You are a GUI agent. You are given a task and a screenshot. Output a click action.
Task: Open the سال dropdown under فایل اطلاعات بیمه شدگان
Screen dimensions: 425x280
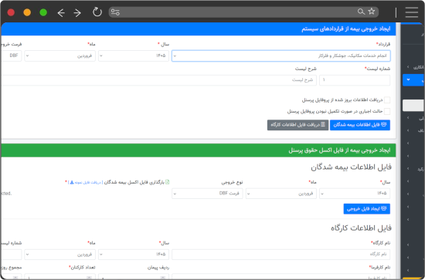click(355, 194)
